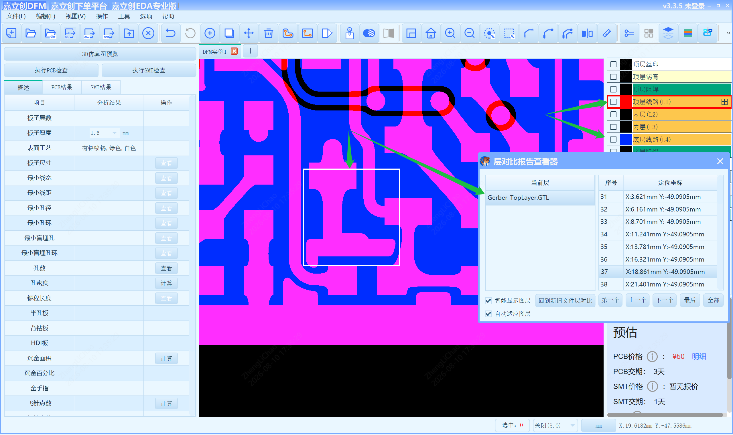Click the new file icon in the toolbar
This screenshot has height=435, width=733.
11,33
